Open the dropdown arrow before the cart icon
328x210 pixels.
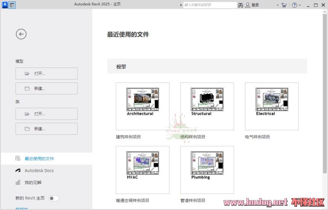(278, 5)
